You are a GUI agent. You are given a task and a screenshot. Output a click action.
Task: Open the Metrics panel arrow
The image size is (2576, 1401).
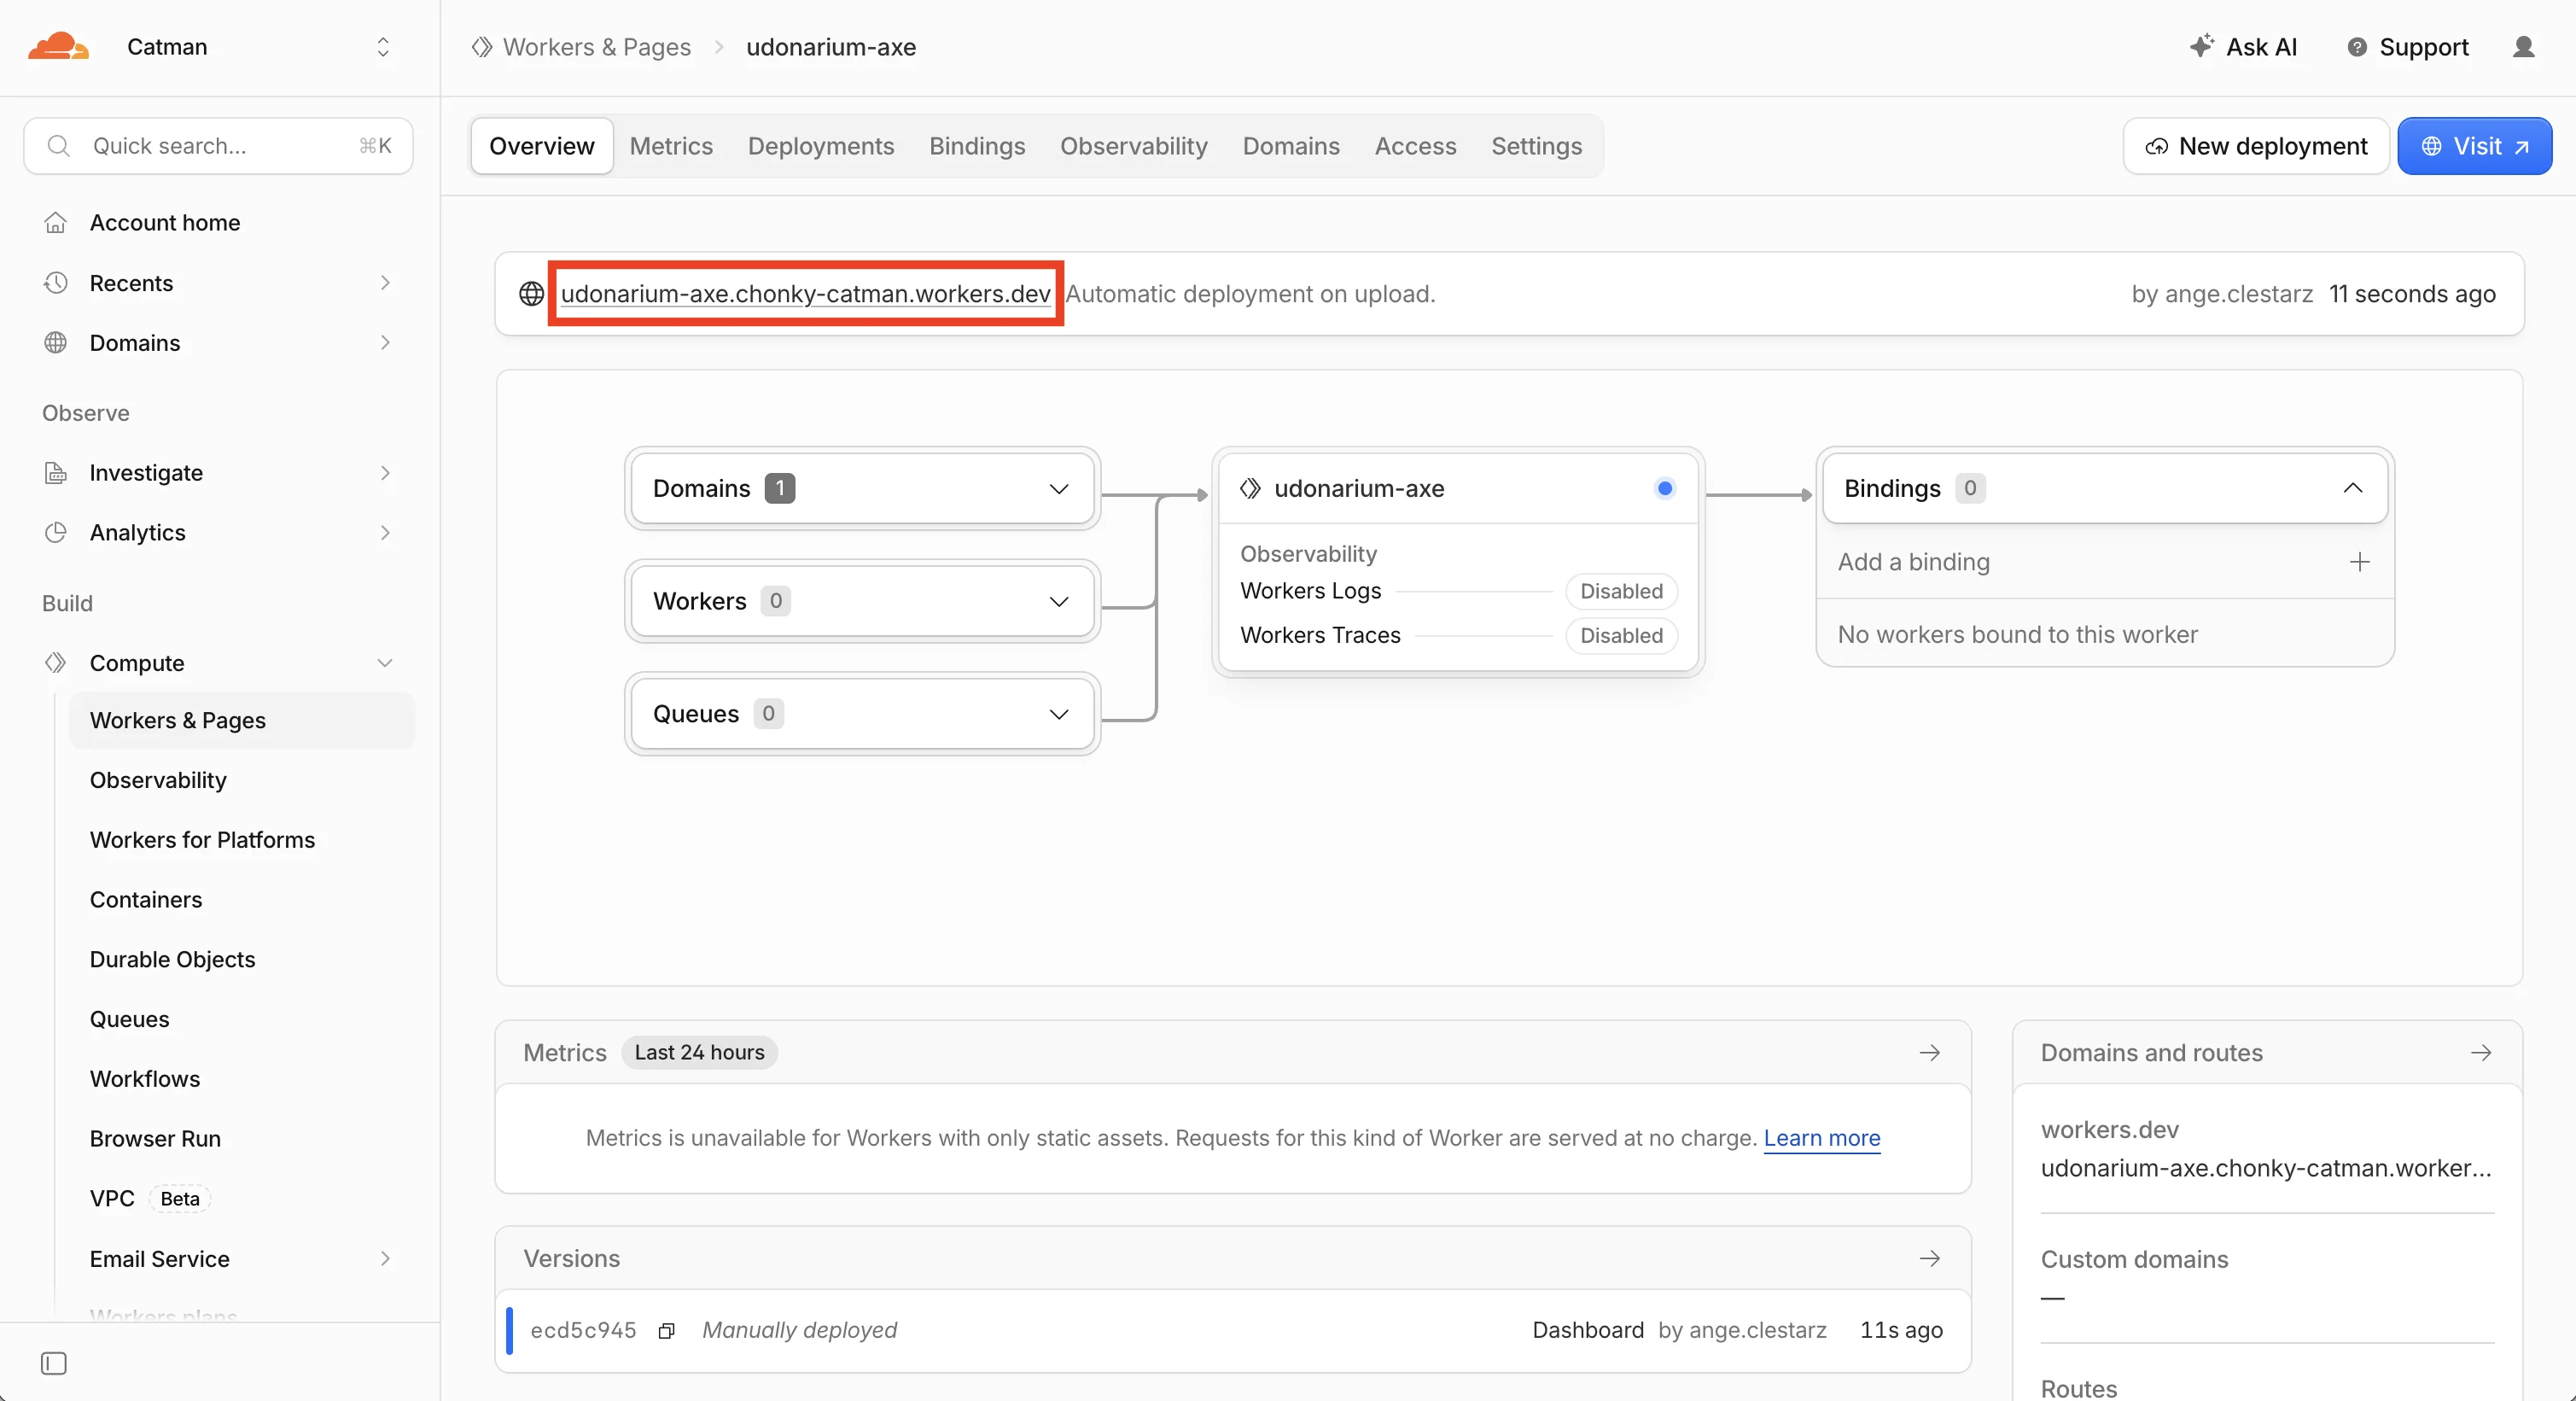[1930, 1053]
